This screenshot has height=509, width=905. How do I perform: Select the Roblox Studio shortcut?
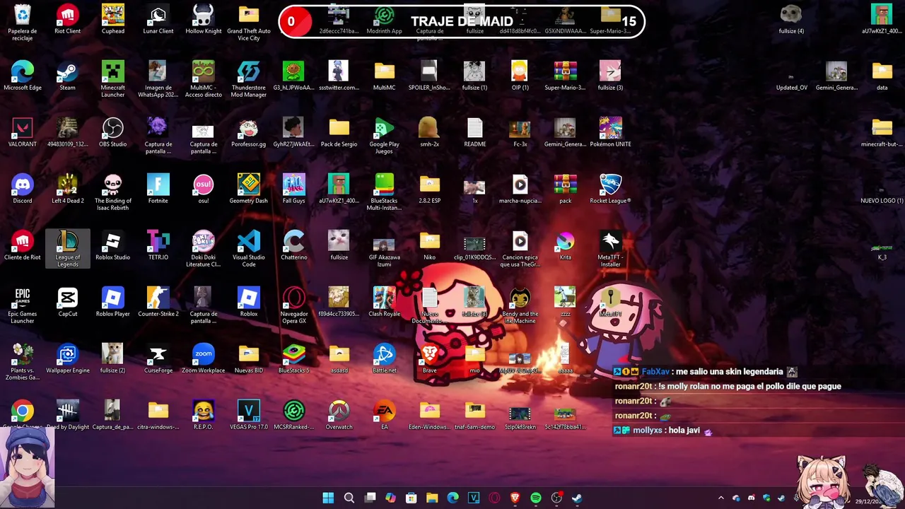[113, 245]
